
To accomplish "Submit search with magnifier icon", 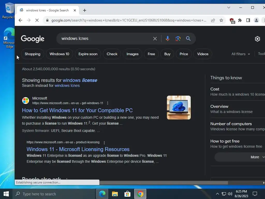I will pyautogui.click(x=188, y=39).
